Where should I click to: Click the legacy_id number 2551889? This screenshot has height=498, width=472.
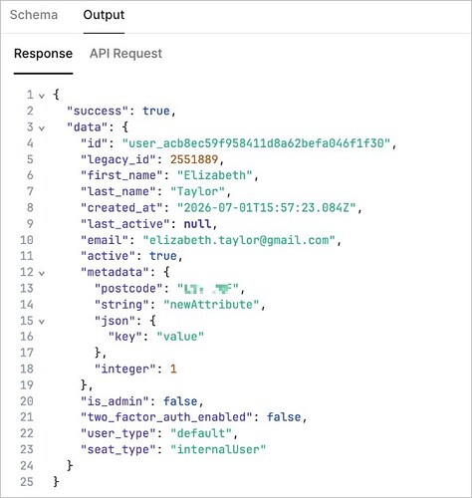click(194, 159)
